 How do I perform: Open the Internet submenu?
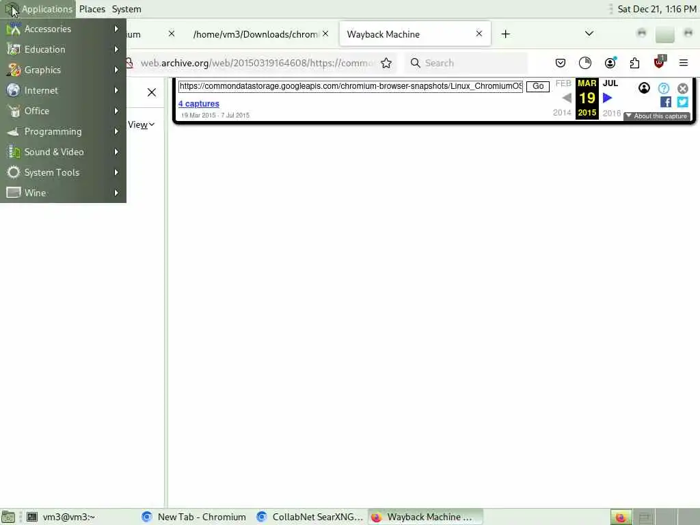point(63,91)
